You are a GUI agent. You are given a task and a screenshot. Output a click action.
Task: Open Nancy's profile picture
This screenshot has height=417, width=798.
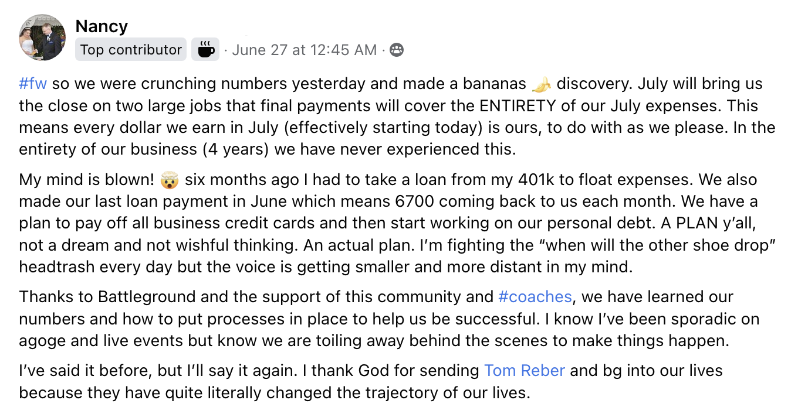click(x=42, y=37)
